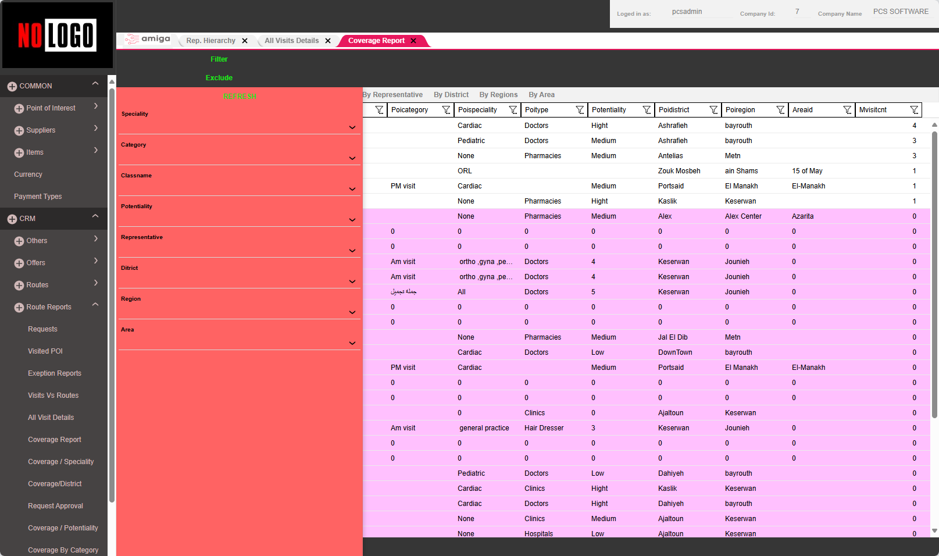Open the Potentiality filter dropdown
Image resolution: width=939 pixels, height=556 pixels.
coord(352,220)
